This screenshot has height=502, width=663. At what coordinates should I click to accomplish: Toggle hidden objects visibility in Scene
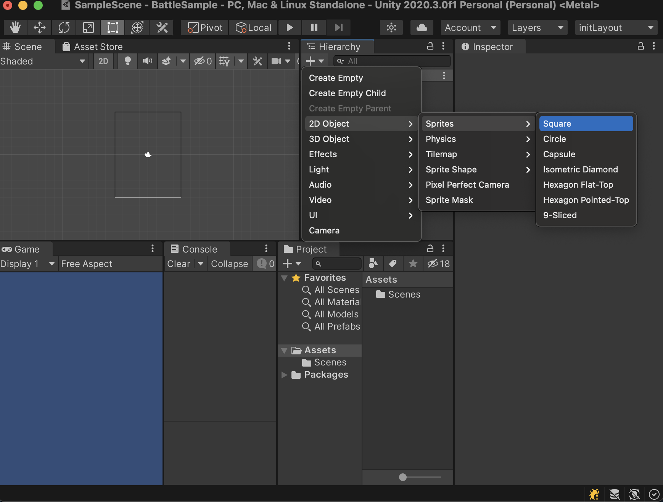pyautogui.click(x=203, y=61)
